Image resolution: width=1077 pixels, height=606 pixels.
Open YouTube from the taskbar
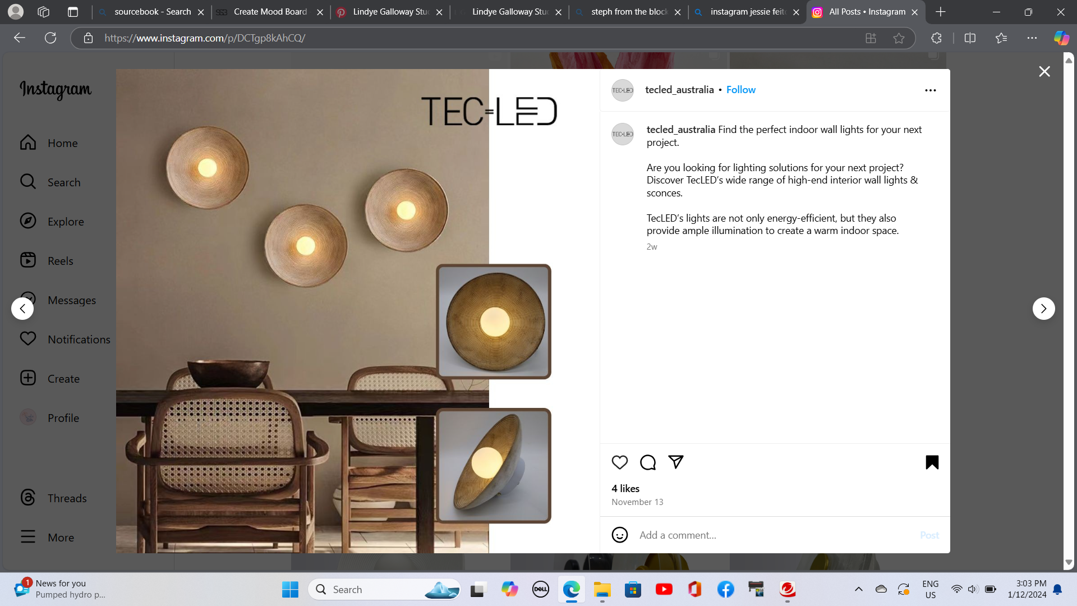pyautogui.click(x=664, y=589)
